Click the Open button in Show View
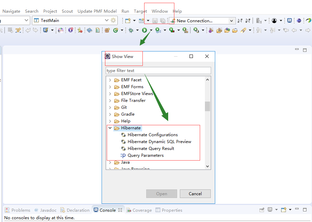Viewport: 312px width, 222px height. (162, 194)
